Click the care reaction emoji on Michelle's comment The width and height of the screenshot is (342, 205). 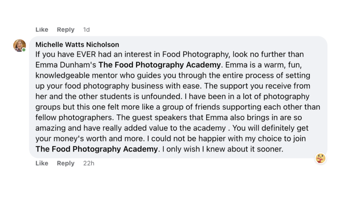(320, 158)
